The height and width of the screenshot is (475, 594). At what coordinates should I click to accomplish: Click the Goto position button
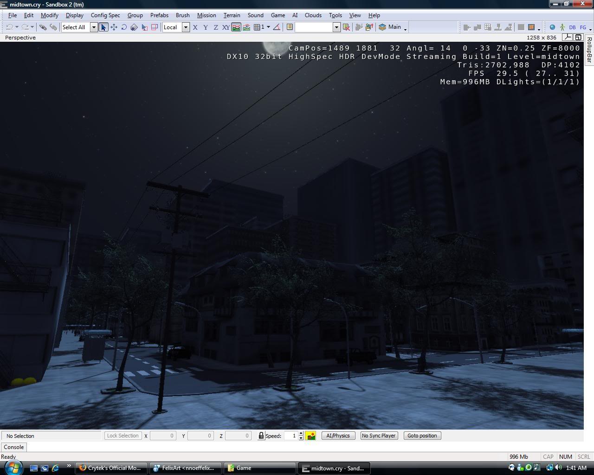(422, 436)
